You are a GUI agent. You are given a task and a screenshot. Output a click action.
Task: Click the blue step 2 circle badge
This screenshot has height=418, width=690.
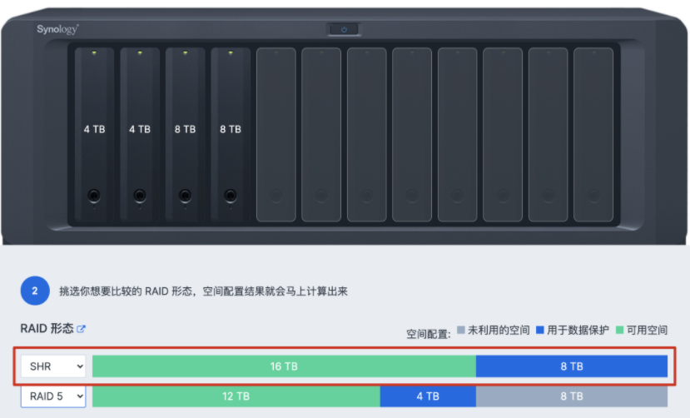(x=34, y=291)
